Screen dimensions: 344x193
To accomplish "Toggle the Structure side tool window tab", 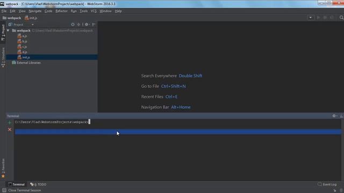I will [3, 57].
